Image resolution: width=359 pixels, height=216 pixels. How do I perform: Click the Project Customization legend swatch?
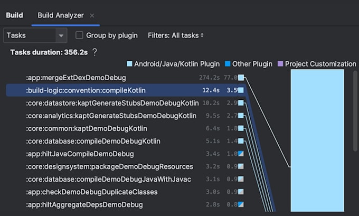(280, 64)
